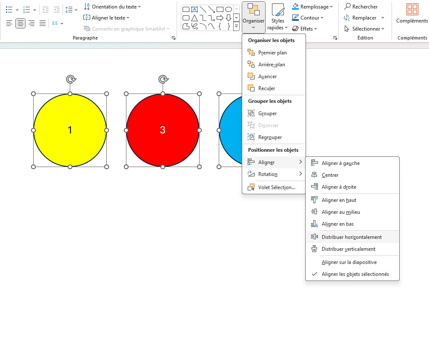
Task: Open Volet Sélection pane
Action: click(x=274, y=187)
